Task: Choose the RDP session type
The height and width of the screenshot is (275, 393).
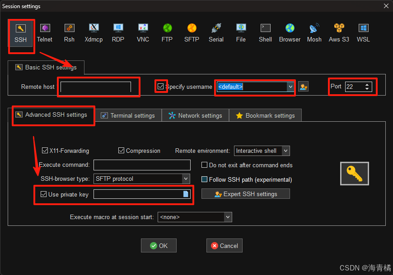Action: 118,32
